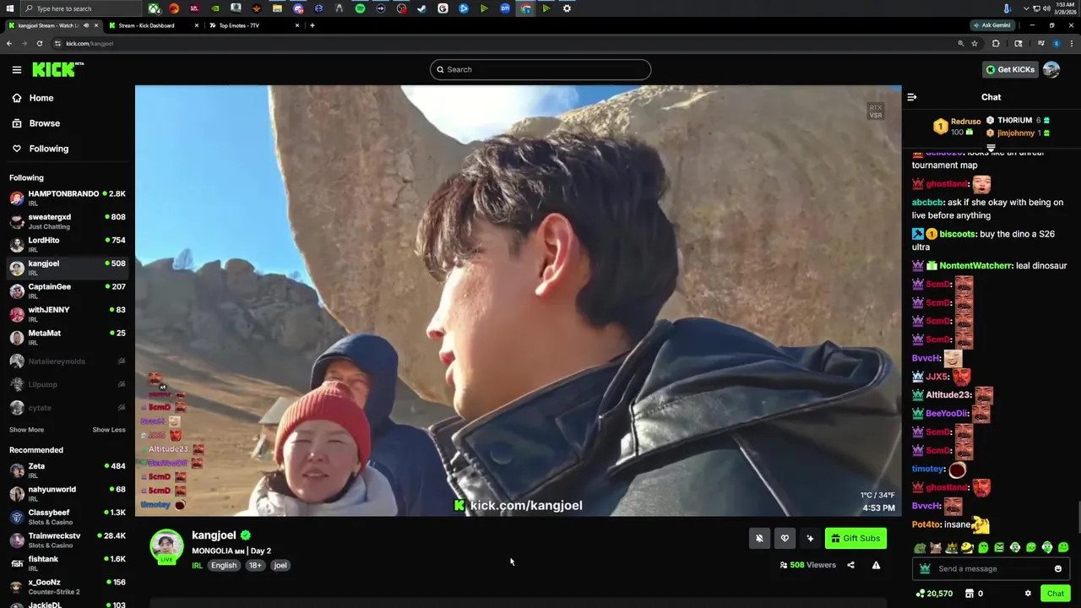Open Trainwreckstv recommended channel
1081x608 pixels.
[68, 540]
